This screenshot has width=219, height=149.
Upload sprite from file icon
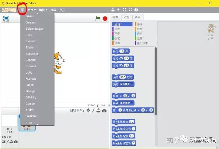coord(99,111)
